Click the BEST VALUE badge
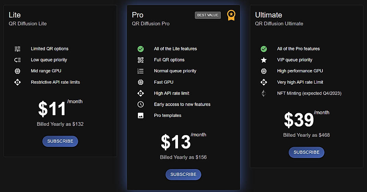367x192 pixels. (208, 15)
